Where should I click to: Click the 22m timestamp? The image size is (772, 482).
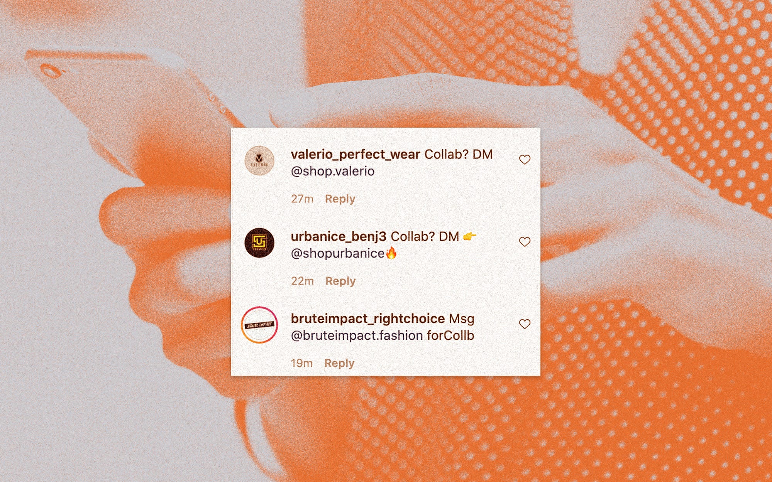[302, 281]
